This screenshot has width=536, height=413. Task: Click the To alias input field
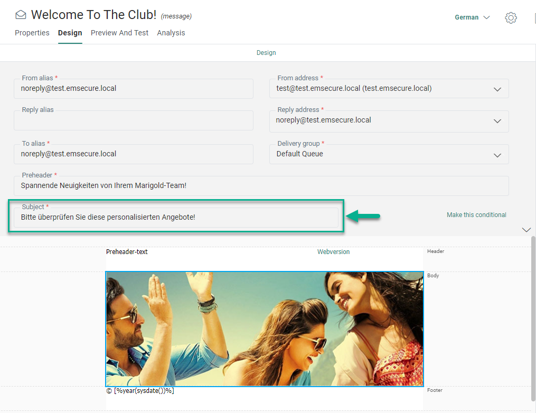point(134,154)
